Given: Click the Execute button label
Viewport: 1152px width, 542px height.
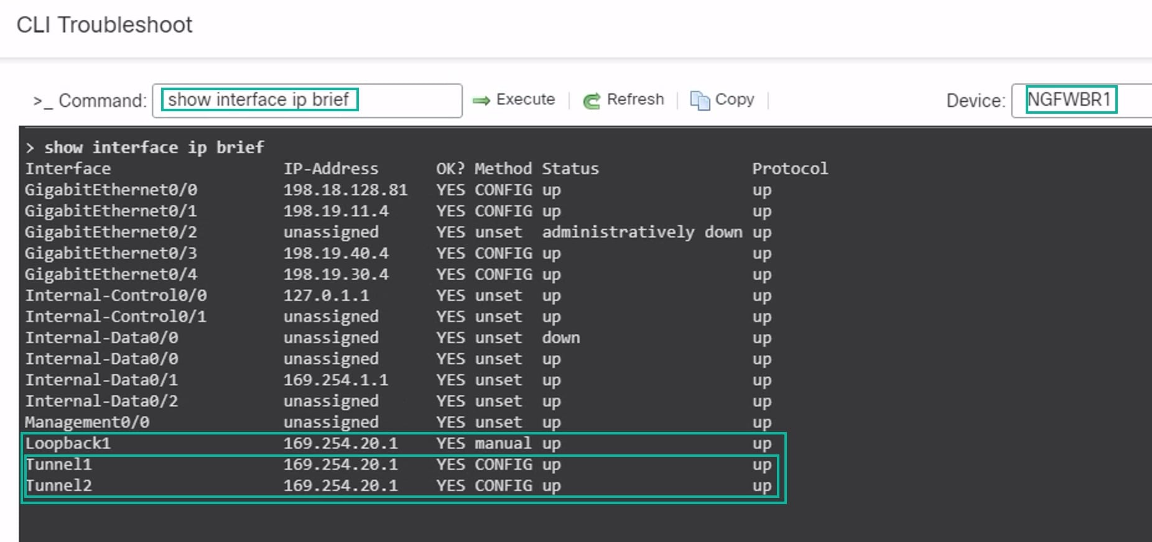Looking at the screenshot, I should click(526, 99).
